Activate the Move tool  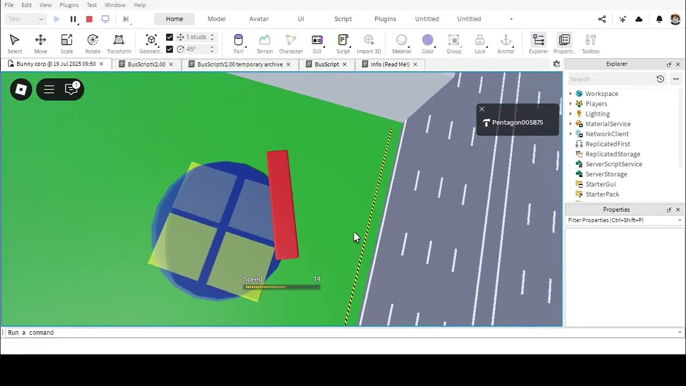tap(40, 44)
